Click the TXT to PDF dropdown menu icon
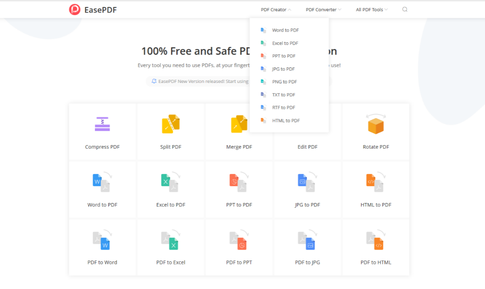Image resolution: width=485 pixels, height=289 pixels. click(263, 95)
